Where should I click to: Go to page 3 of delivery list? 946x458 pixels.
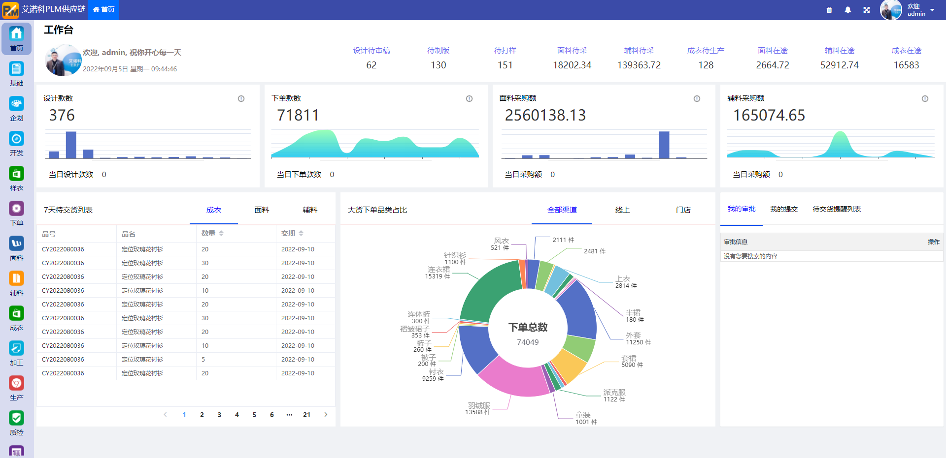[x=219, y=415]
